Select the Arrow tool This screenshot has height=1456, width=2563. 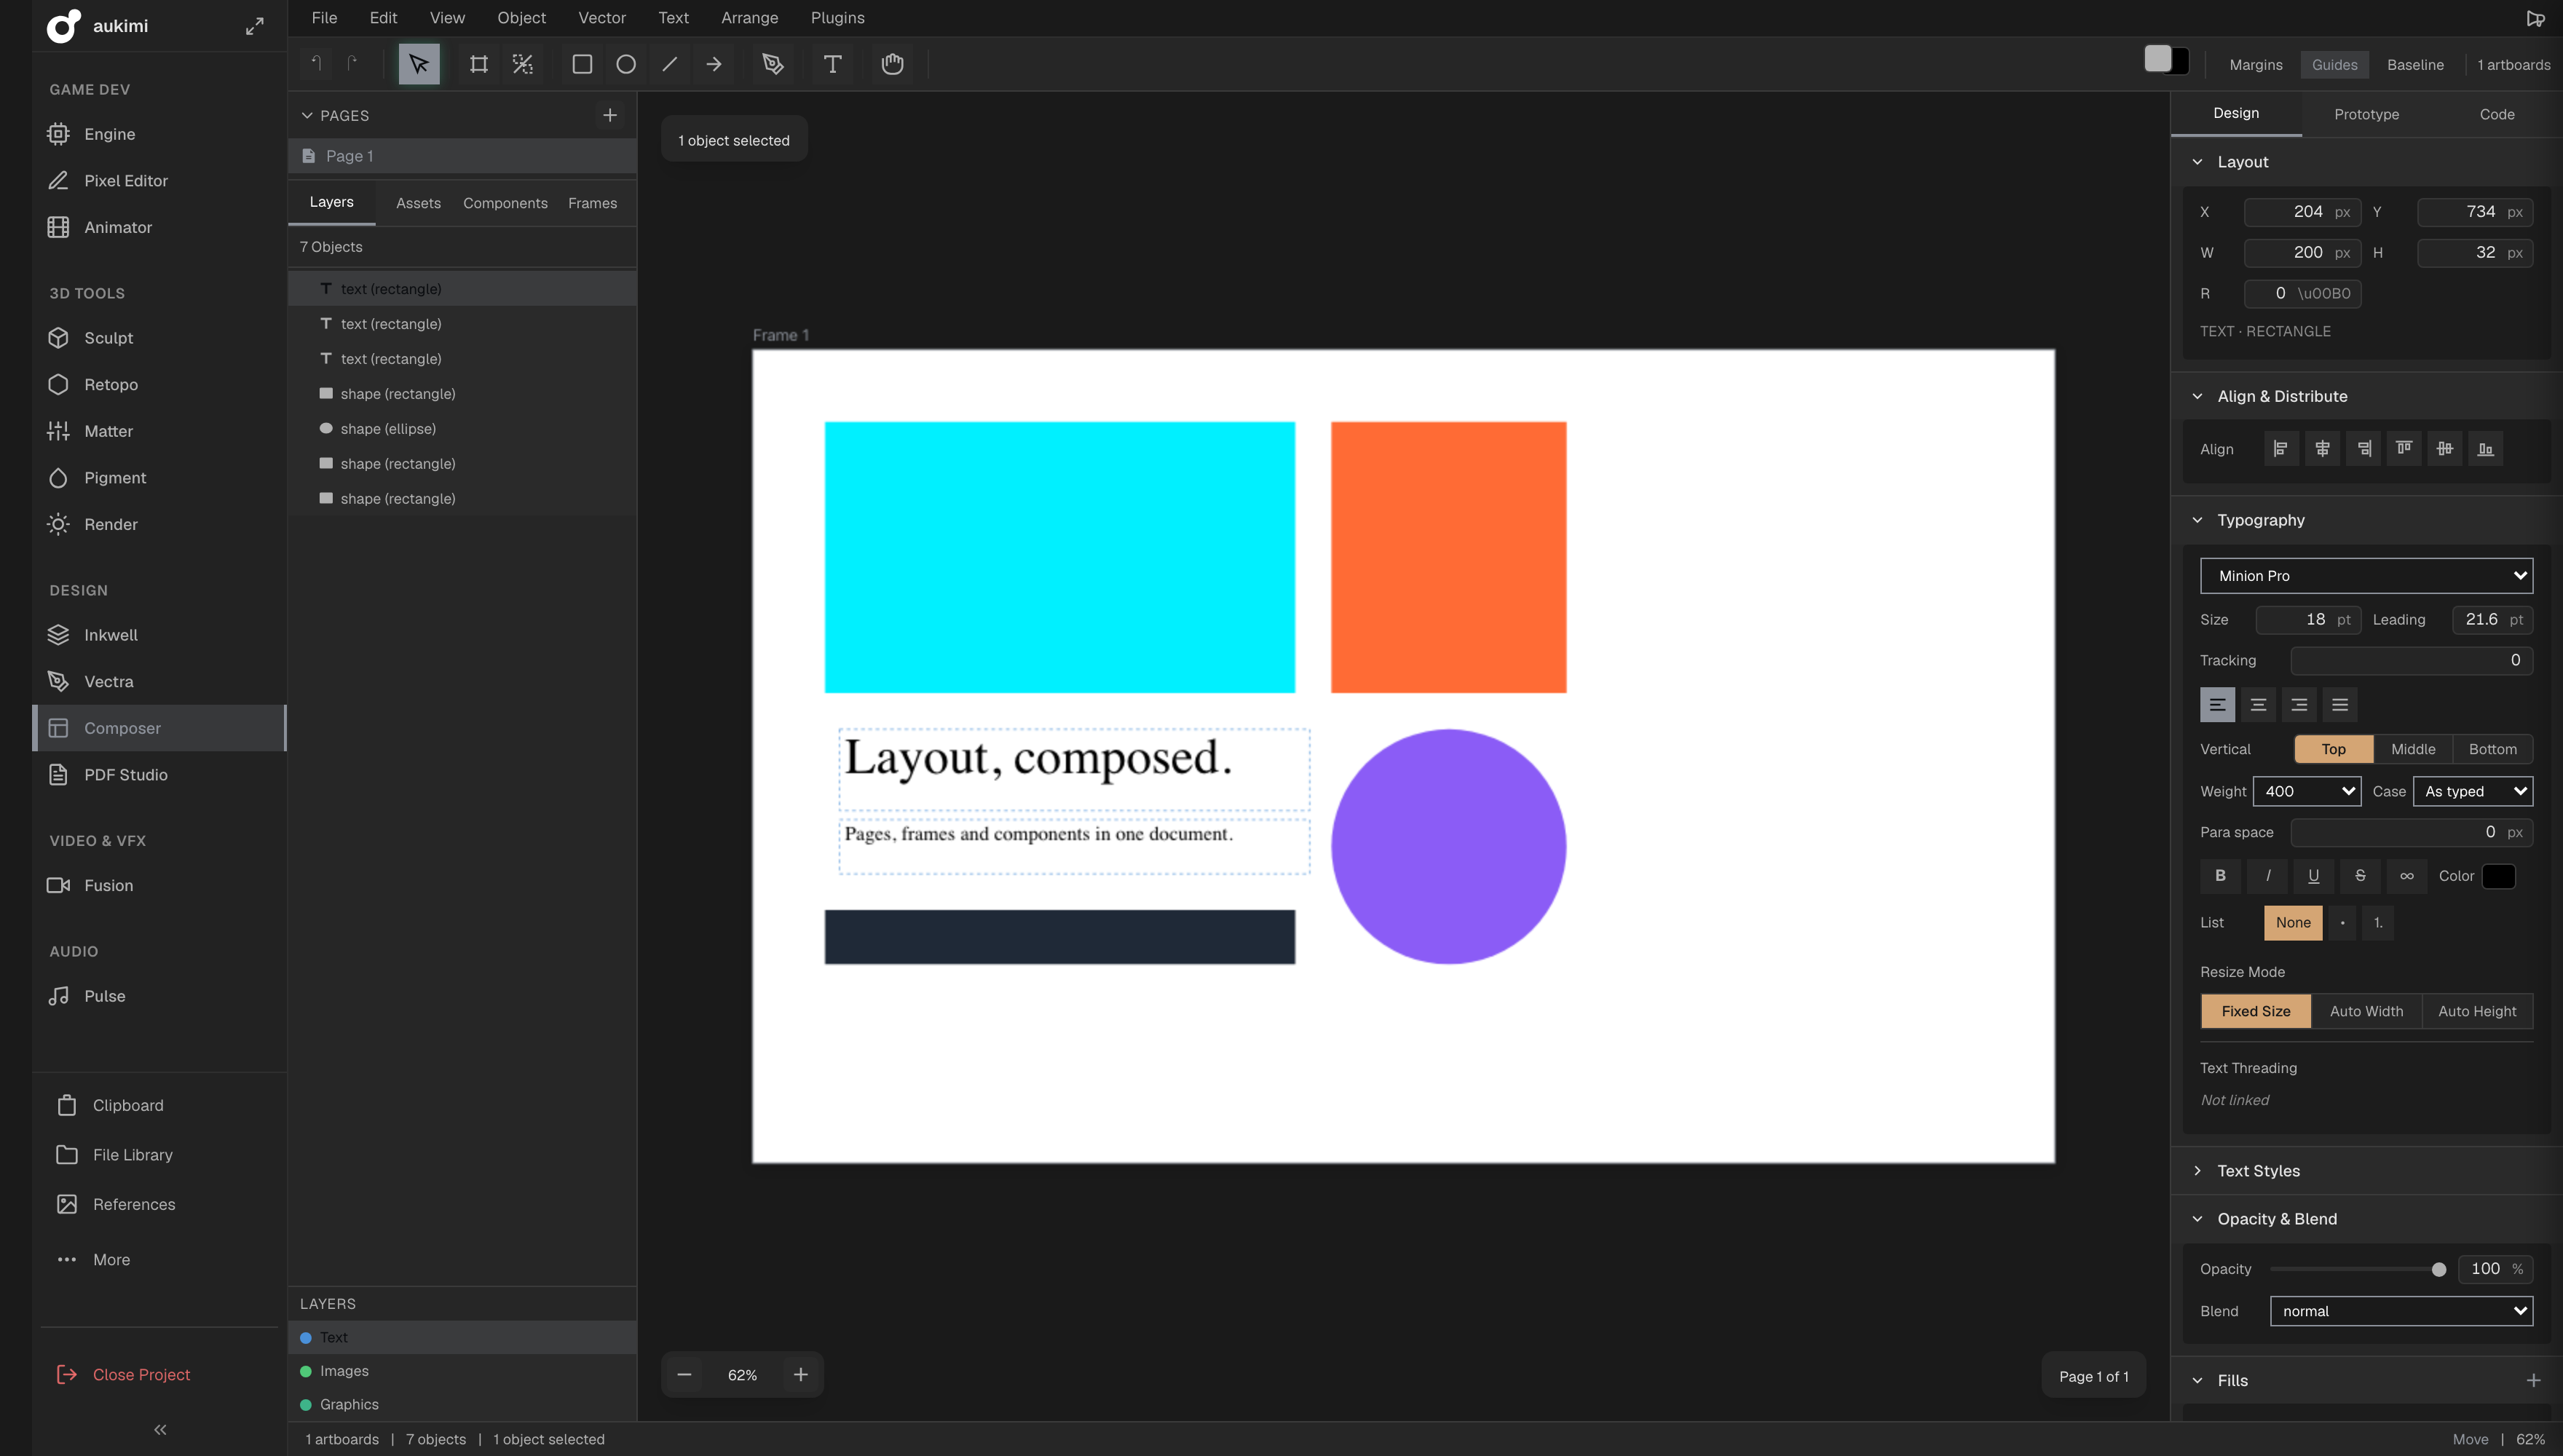(x=714, y=64)
